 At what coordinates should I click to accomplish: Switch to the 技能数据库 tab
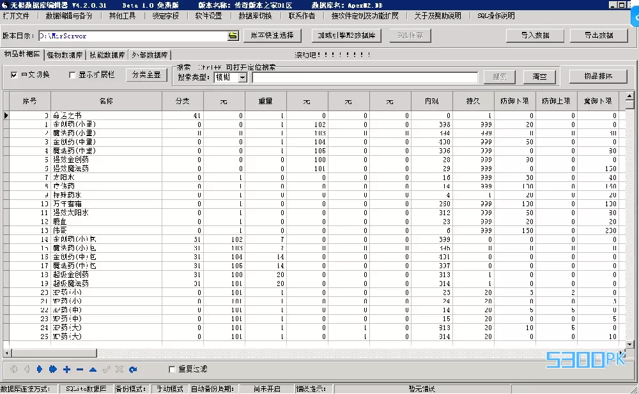107,55
